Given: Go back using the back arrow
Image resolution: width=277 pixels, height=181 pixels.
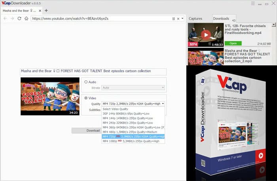Looking at the screenshot, I should point(5,18).
